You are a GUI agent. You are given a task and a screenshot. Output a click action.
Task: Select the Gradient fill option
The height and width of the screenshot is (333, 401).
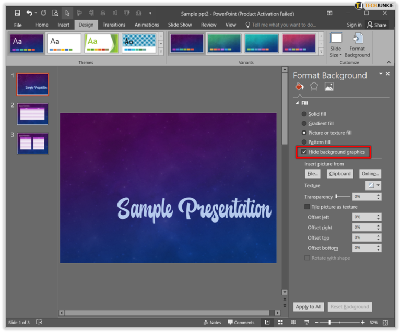pos(317,123)
